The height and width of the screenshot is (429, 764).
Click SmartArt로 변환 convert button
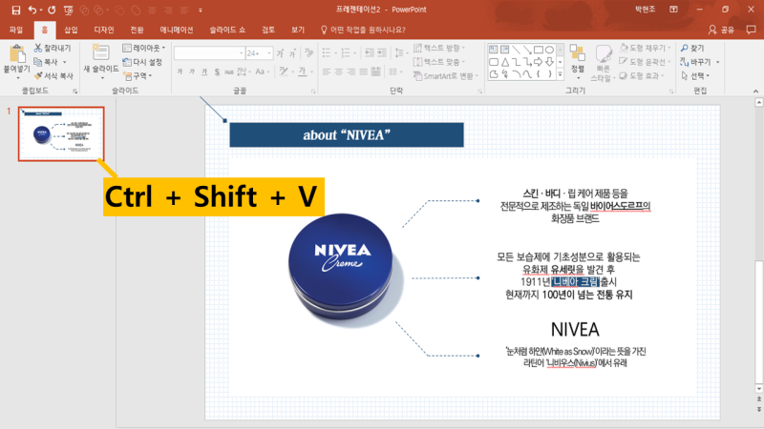445,76
